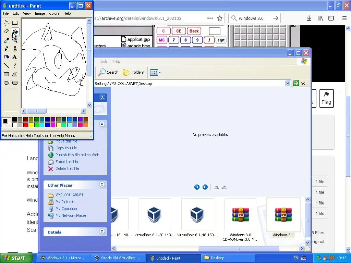
Task: Open the Windows start button
Action: 16,258
